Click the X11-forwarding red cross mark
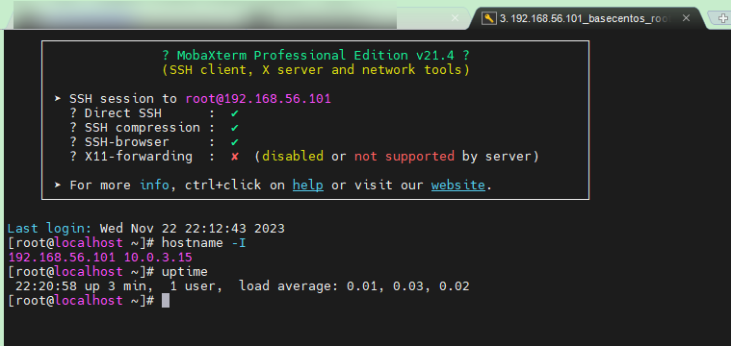Screen dimensions: 731x346 click(x=235, y=157)
